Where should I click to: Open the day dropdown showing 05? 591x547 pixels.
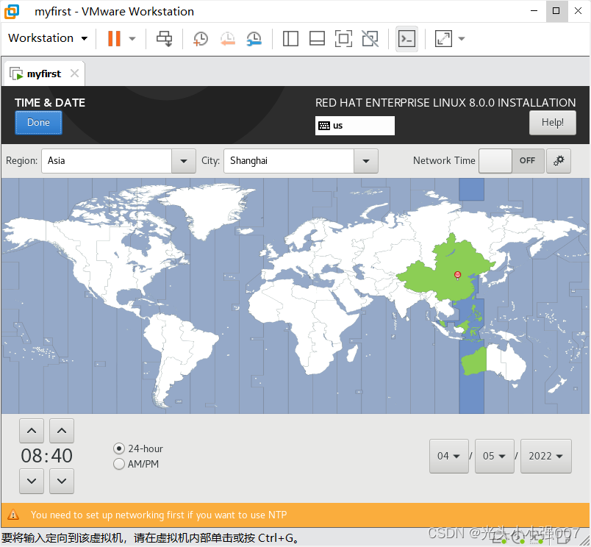click(x=495, y=456)
